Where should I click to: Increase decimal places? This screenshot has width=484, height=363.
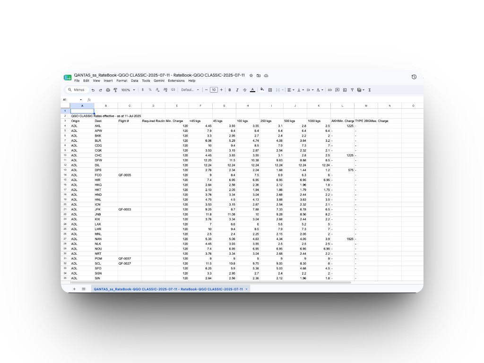[x=165, y=90]
